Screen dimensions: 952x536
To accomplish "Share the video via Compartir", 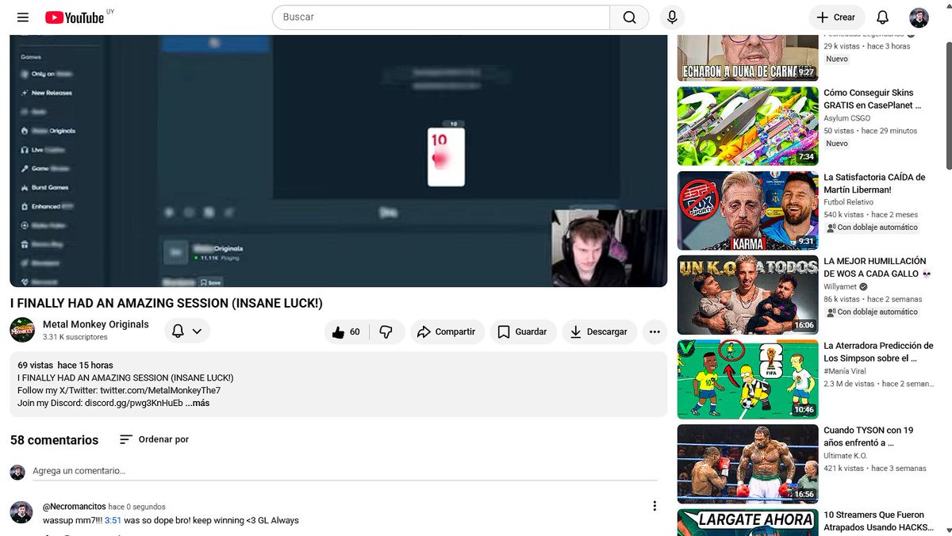I will [x=447, y=331].
